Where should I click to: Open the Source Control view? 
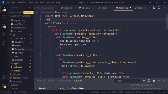pos(4,26)
